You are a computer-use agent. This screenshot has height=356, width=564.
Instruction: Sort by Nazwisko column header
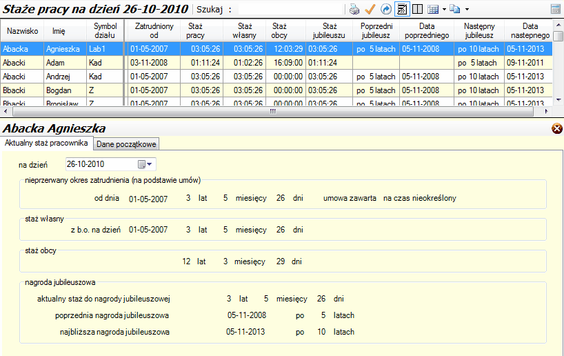[x=22, y=30]
